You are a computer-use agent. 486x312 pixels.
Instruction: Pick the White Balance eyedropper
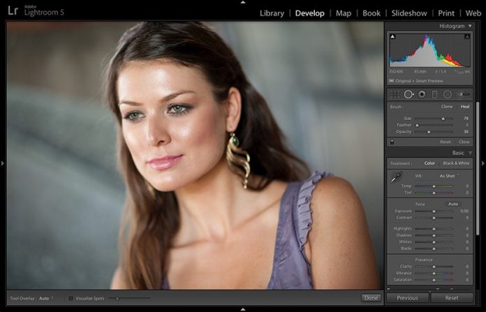396,178
